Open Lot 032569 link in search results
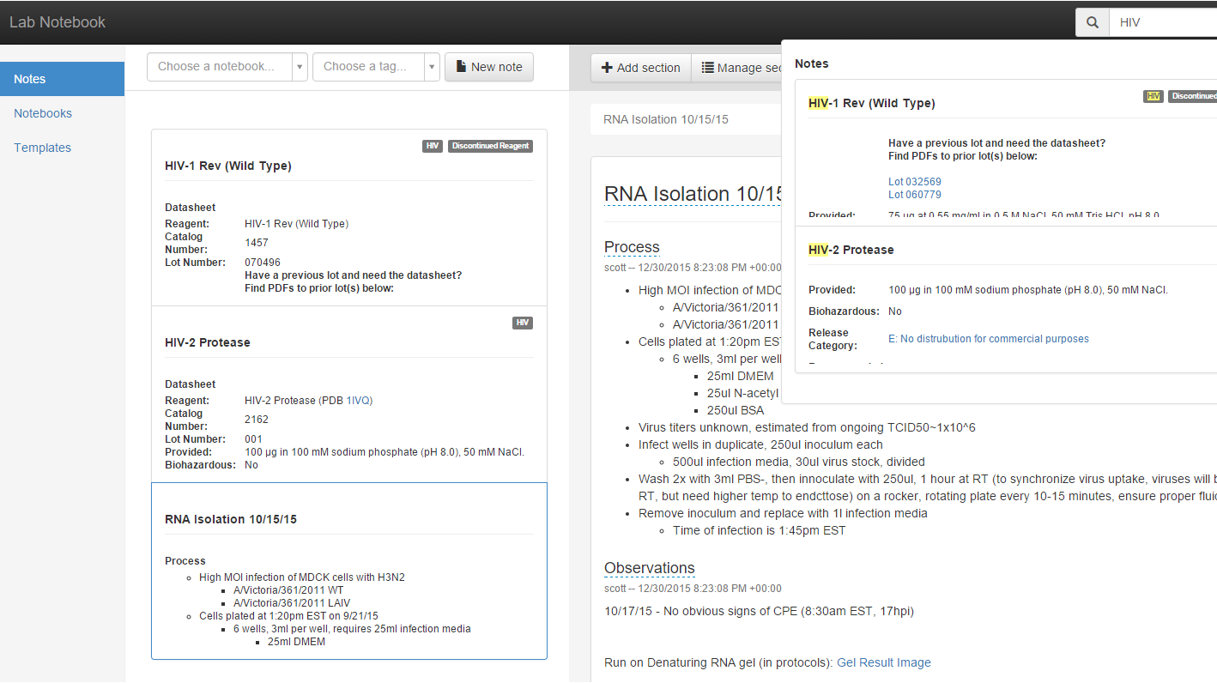 pos(915,182)
